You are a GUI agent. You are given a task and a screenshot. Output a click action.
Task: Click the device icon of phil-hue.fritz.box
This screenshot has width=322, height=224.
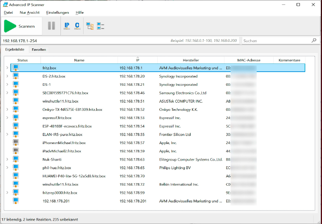[16, 167]
